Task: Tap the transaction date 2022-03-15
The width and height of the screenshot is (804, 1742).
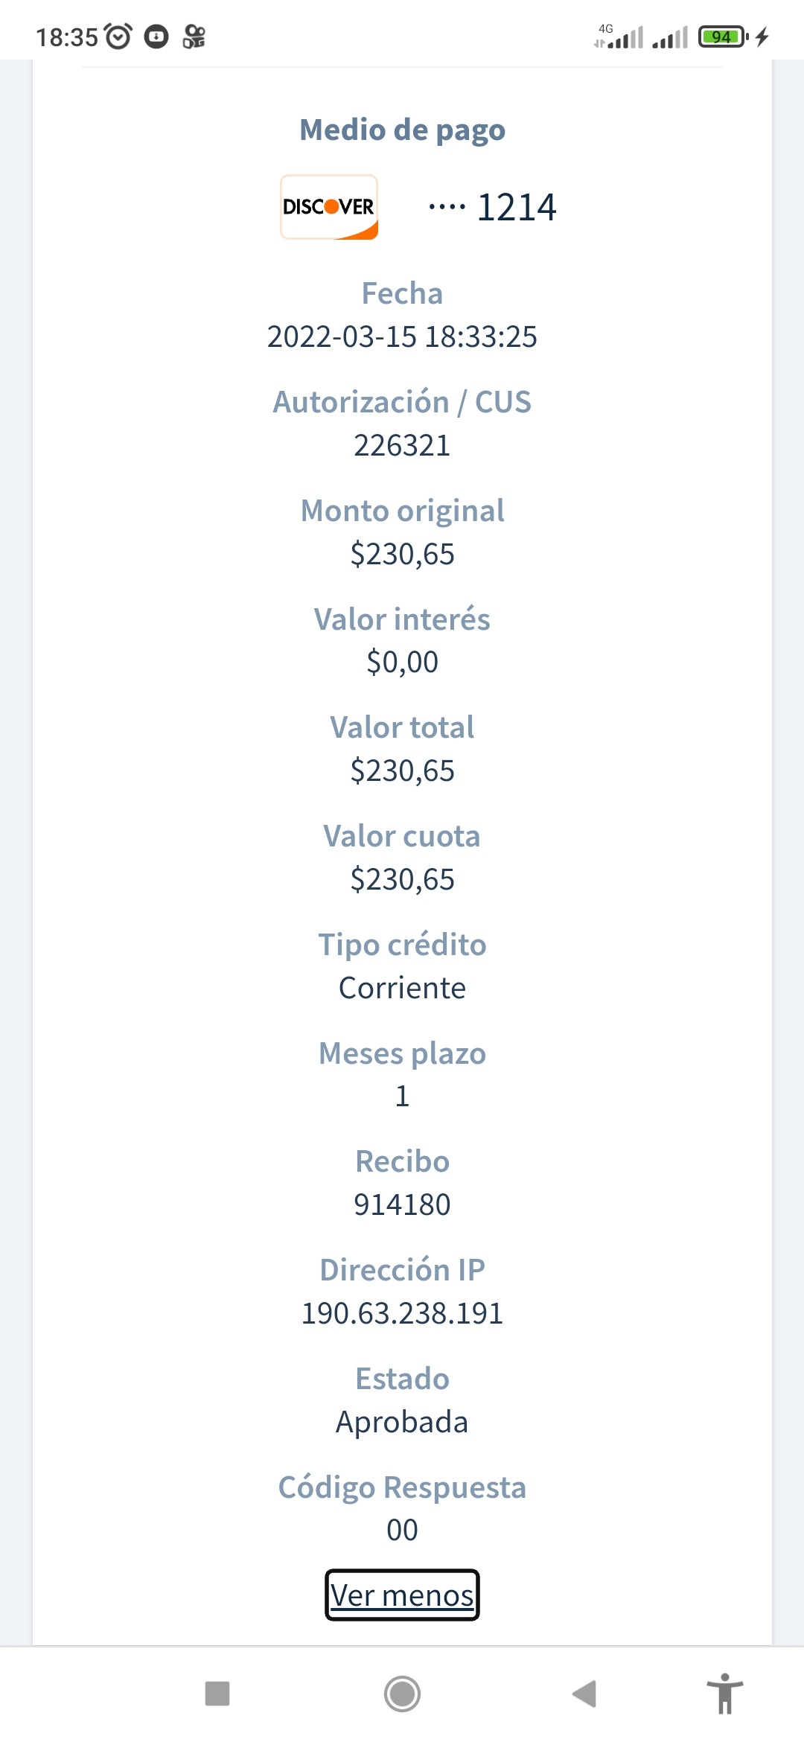Action: [x=402, y=337]
